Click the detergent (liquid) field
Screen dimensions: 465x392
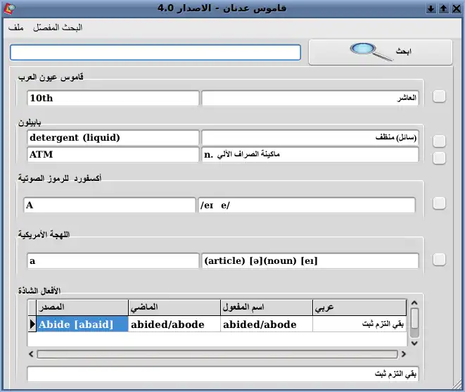point(113,138)
